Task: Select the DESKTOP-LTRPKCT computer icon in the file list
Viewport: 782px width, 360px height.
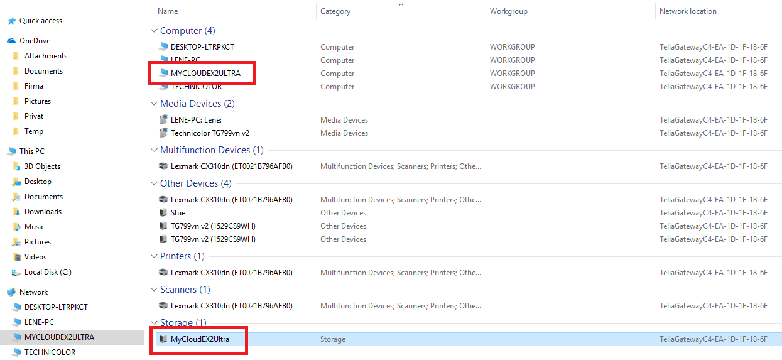Action: (x=164, y=47)
